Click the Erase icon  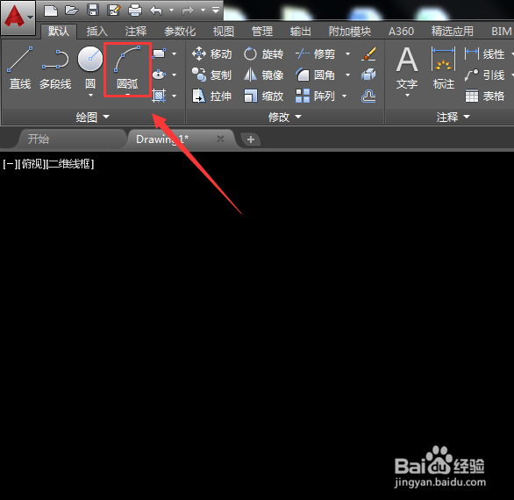pos(368,54)
